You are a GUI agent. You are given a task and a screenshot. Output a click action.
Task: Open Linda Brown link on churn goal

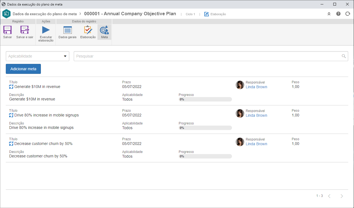coord(257,144)
